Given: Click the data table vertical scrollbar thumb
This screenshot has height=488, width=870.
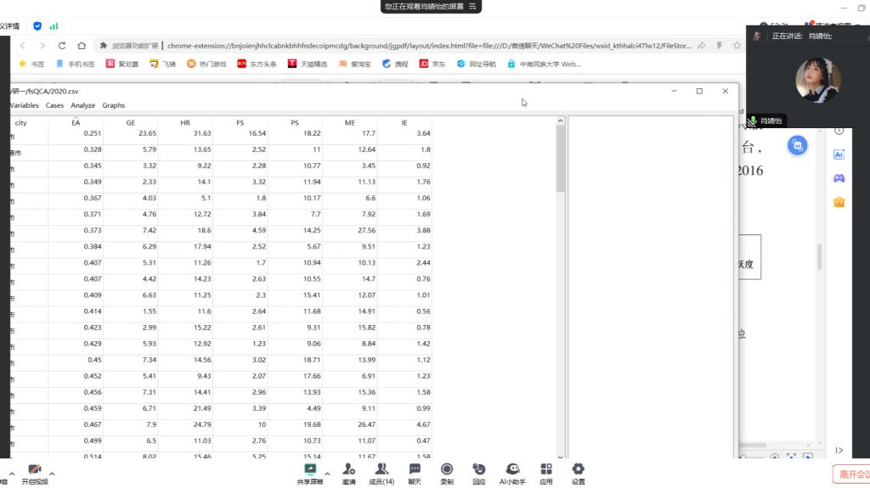Looking at the screenshot, I should click(561, 160).
